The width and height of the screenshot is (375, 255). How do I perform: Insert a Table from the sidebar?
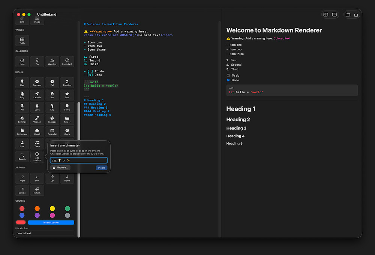click(22, 40)
